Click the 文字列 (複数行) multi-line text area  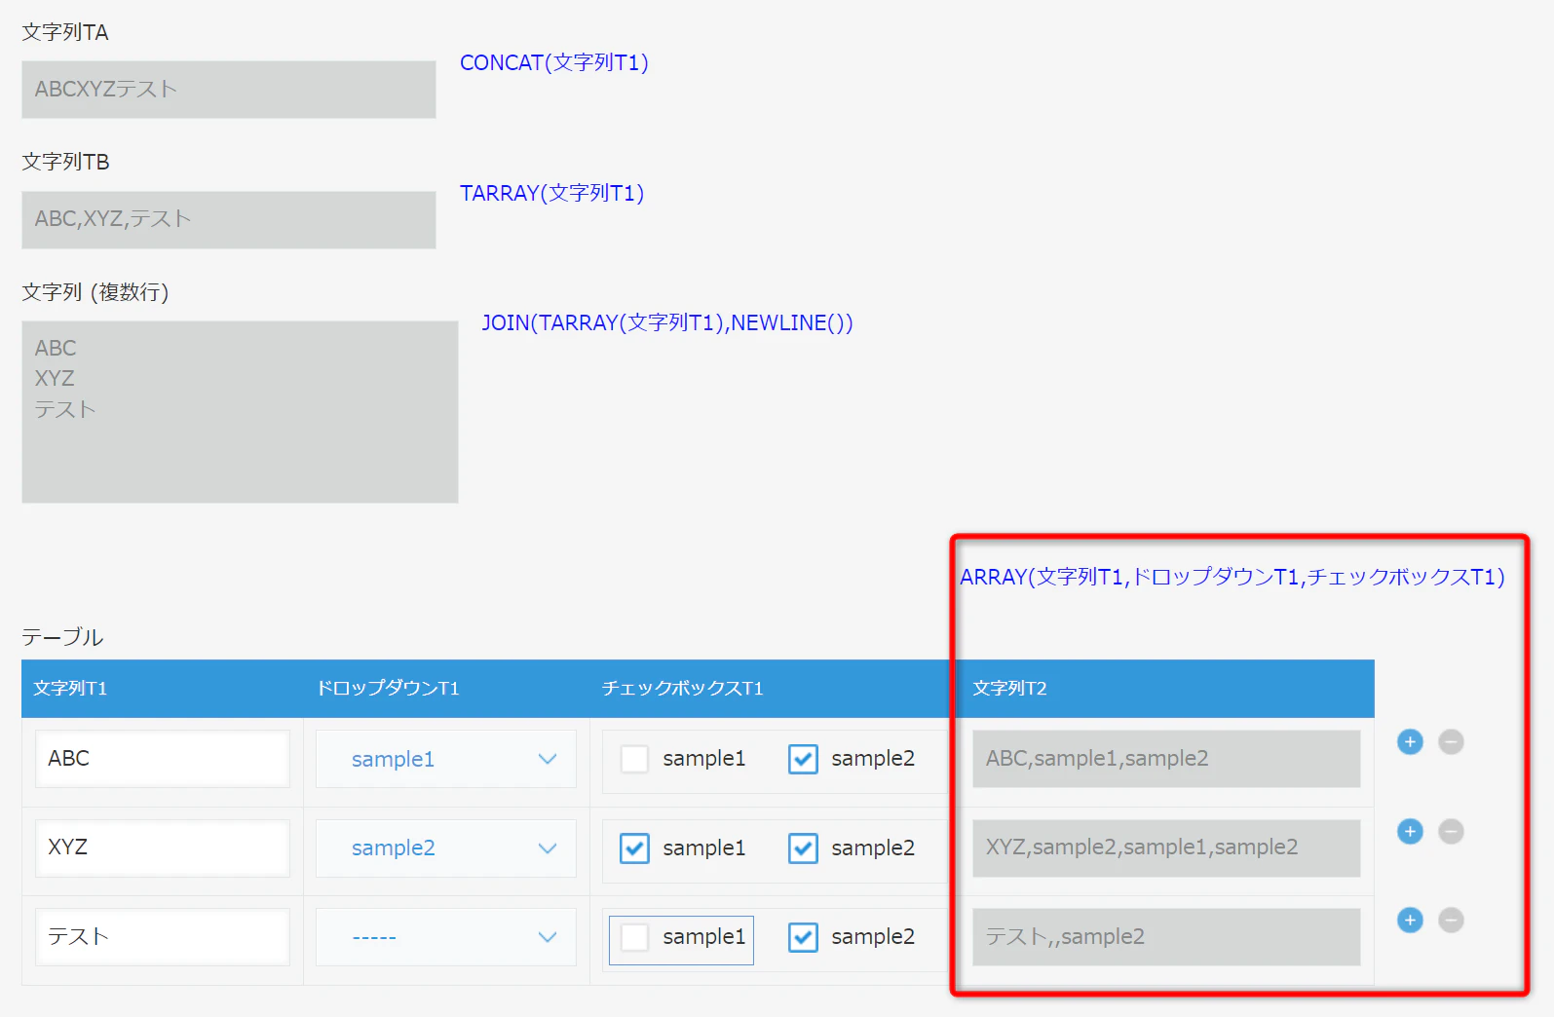[240, 412]
